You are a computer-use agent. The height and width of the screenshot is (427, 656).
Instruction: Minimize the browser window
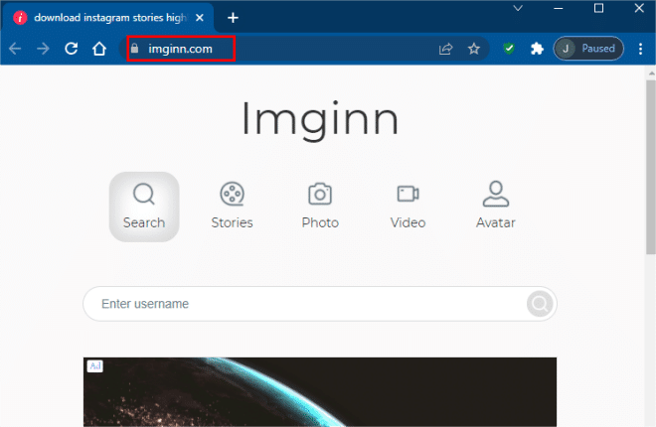tap(559, 8)
